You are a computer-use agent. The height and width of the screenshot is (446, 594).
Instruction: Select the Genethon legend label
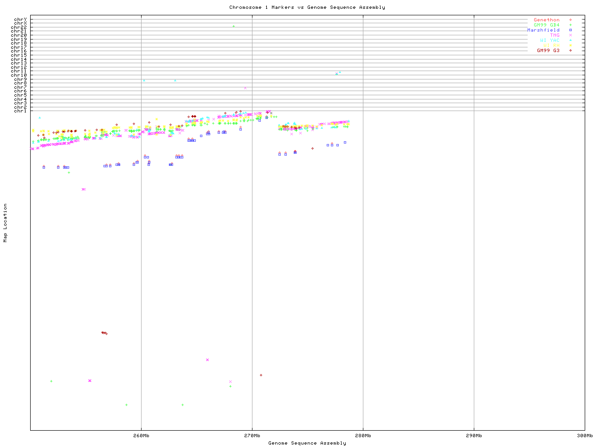tap(546, 20)
